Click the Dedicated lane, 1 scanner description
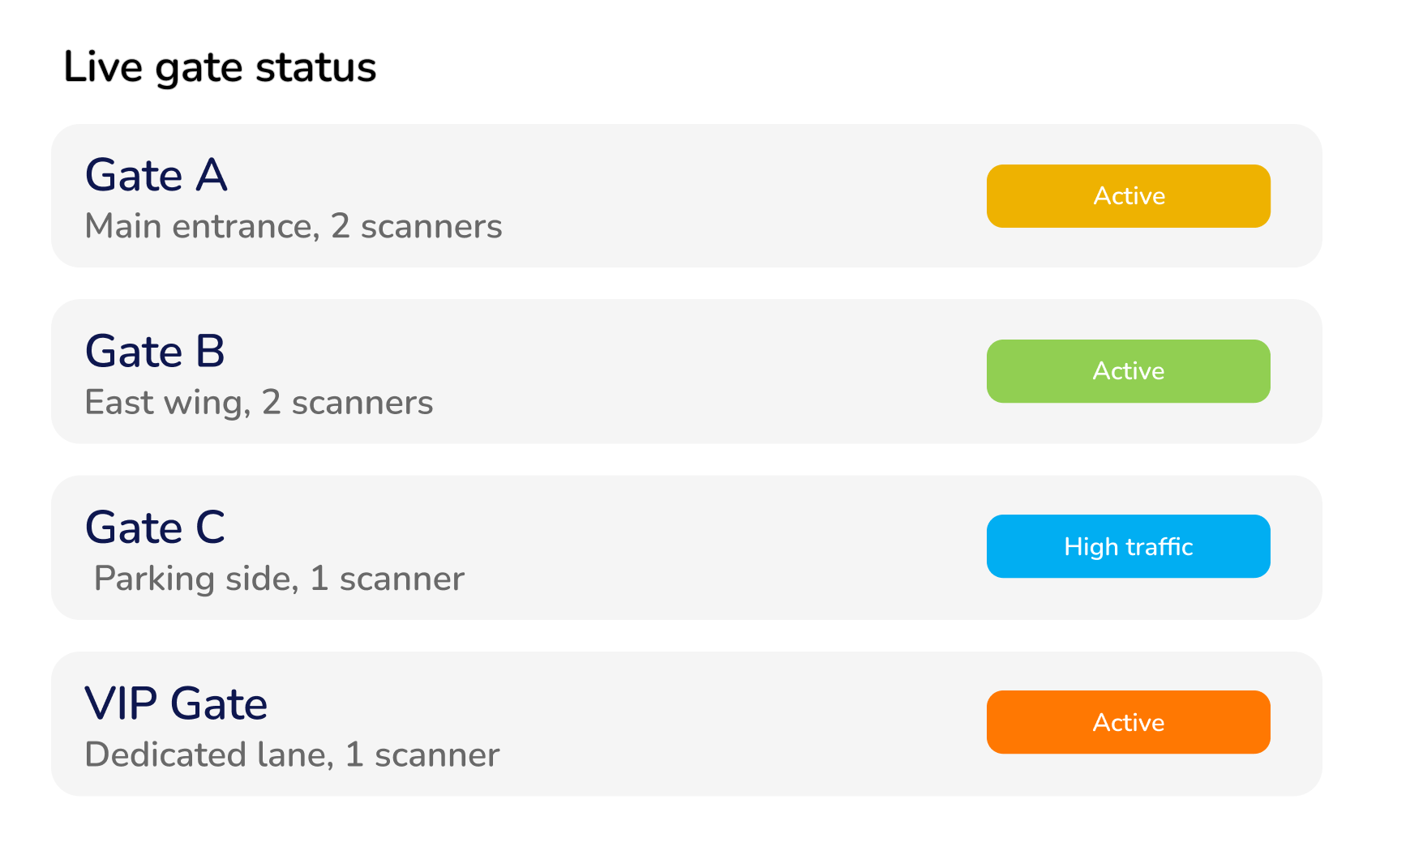The image size is (1423, 842). pyautogui.click(x=292, y=754)
